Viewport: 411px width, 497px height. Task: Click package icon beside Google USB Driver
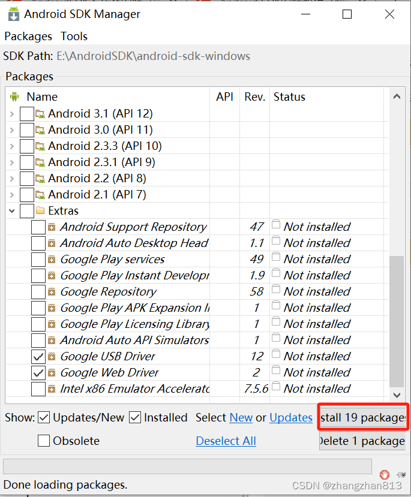tap(52, 357)
